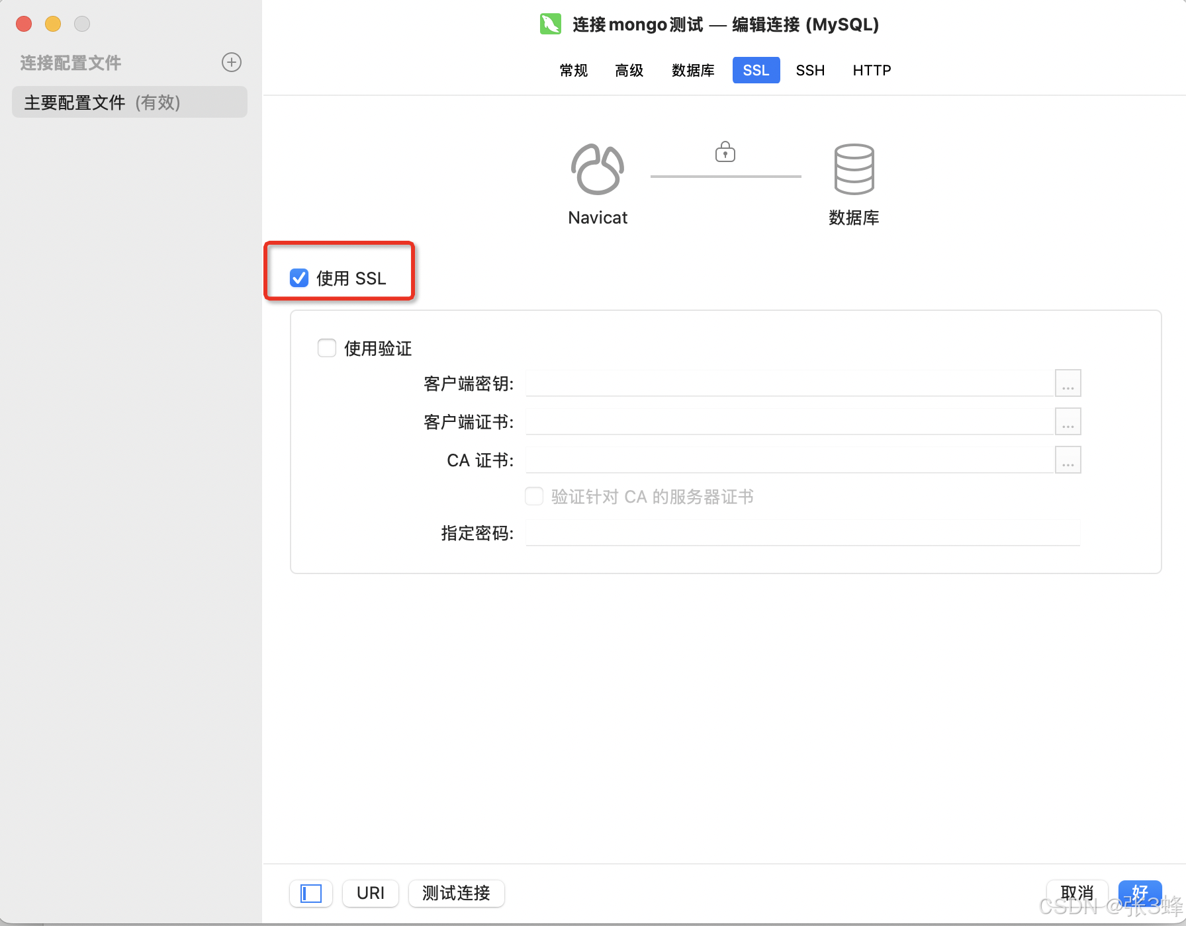
Task: Select 主要配置文件 (有效) profile
Action: click(130, 102)
